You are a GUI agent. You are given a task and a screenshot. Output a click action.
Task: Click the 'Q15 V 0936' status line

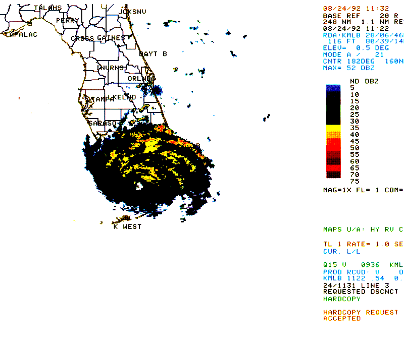363,265
